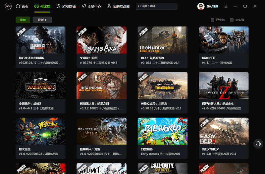The width and height of the screenshot is (265, 174).
Task: Click the app logo in top-left corner
Action: [x=8, y=6]
